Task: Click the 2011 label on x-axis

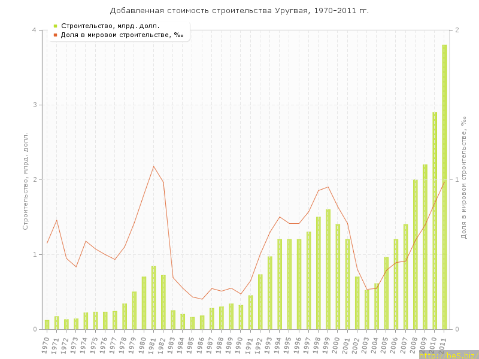Action: click(443, 346)
